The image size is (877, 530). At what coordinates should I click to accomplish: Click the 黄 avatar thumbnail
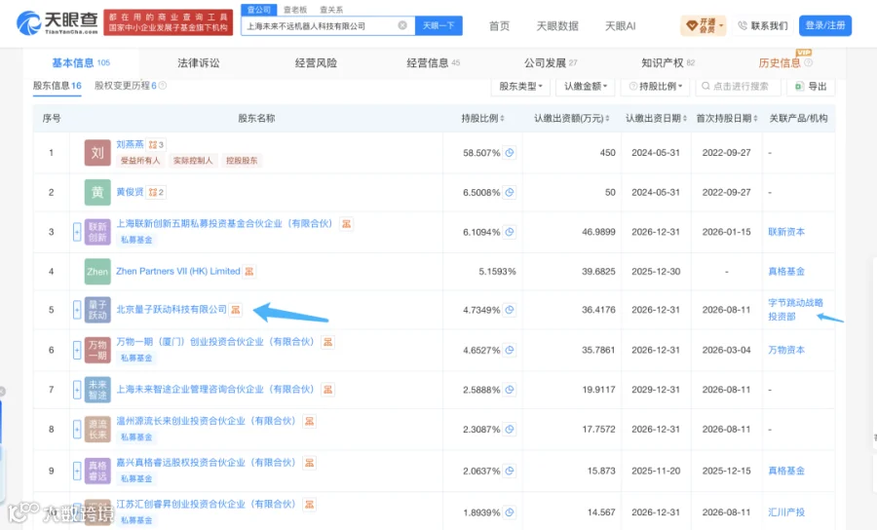pyautogui.click(x=97, y=192)
